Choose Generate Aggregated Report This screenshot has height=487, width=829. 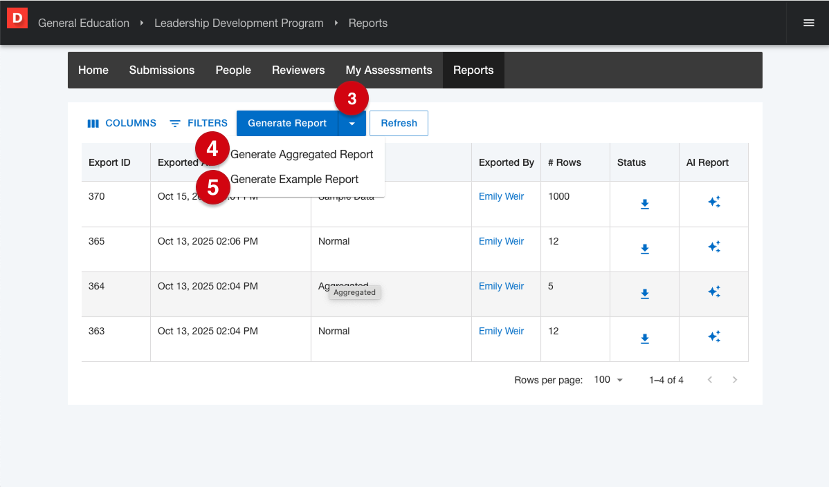[x=302, y=155]
